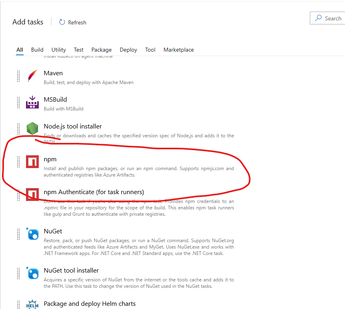Screen dimensions: 345x309
Task: Grab the npm row drag handle
Action: (18, 162)
